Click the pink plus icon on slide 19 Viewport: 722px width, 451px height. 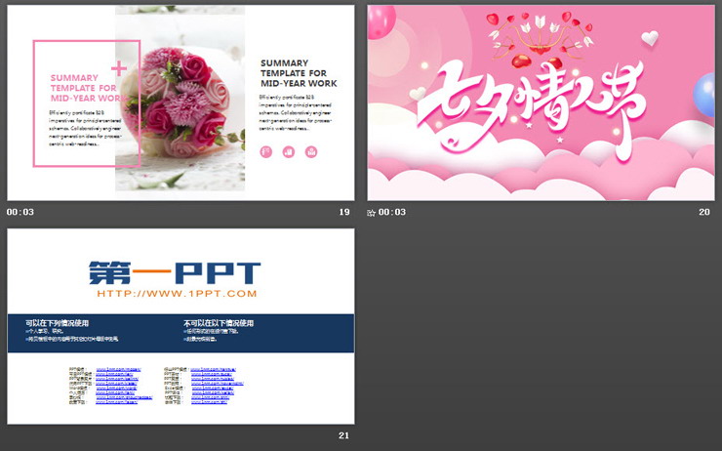tap(120, 68)
